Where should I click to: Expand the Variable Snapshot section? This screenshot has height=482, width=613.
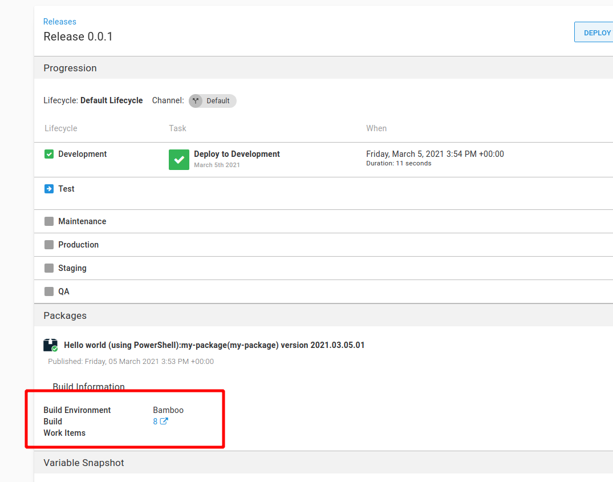coord(84,463)
